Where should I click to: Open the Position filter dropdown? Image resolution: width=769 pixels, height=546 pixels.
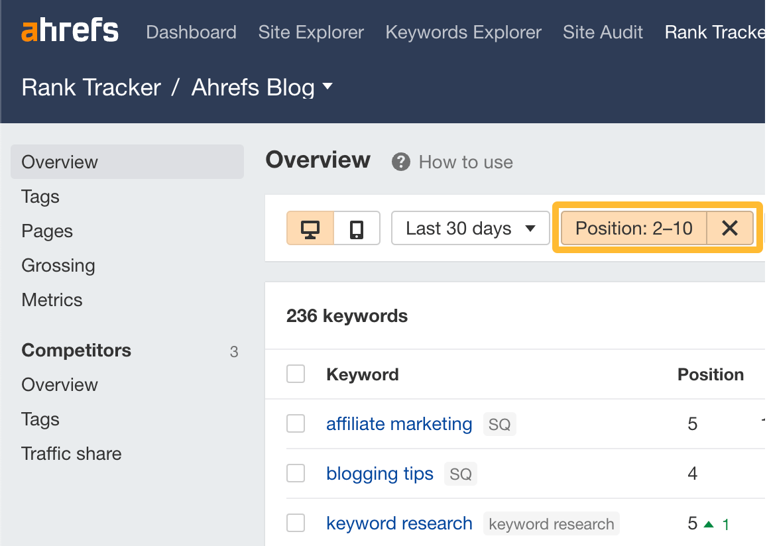click(634, 228)
